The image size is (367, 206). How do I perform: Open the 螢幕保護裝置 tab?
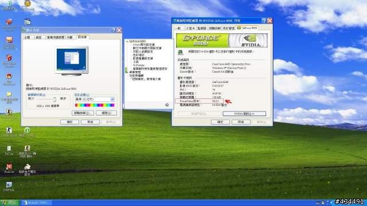point(56,37)
